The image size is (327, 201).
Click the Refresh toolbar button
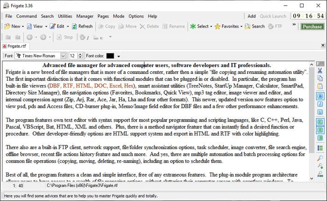click(82, 27)
